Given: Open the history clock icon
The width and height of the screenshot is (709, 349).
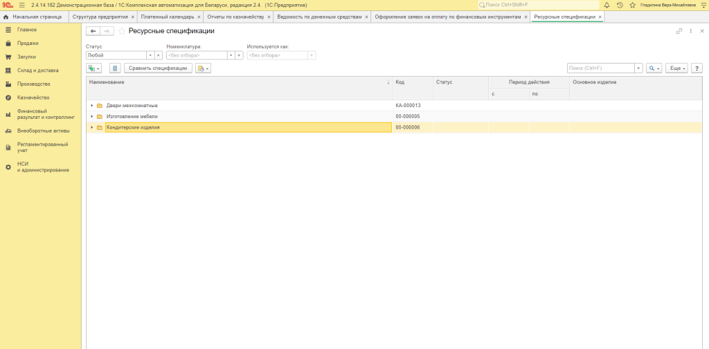Looking at the screenshot, I should coord(619,5).
